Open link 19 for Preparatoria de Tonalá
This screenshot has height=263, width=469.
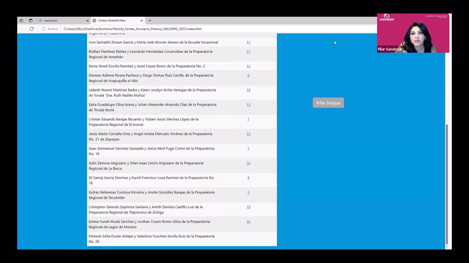coord(248,90)
